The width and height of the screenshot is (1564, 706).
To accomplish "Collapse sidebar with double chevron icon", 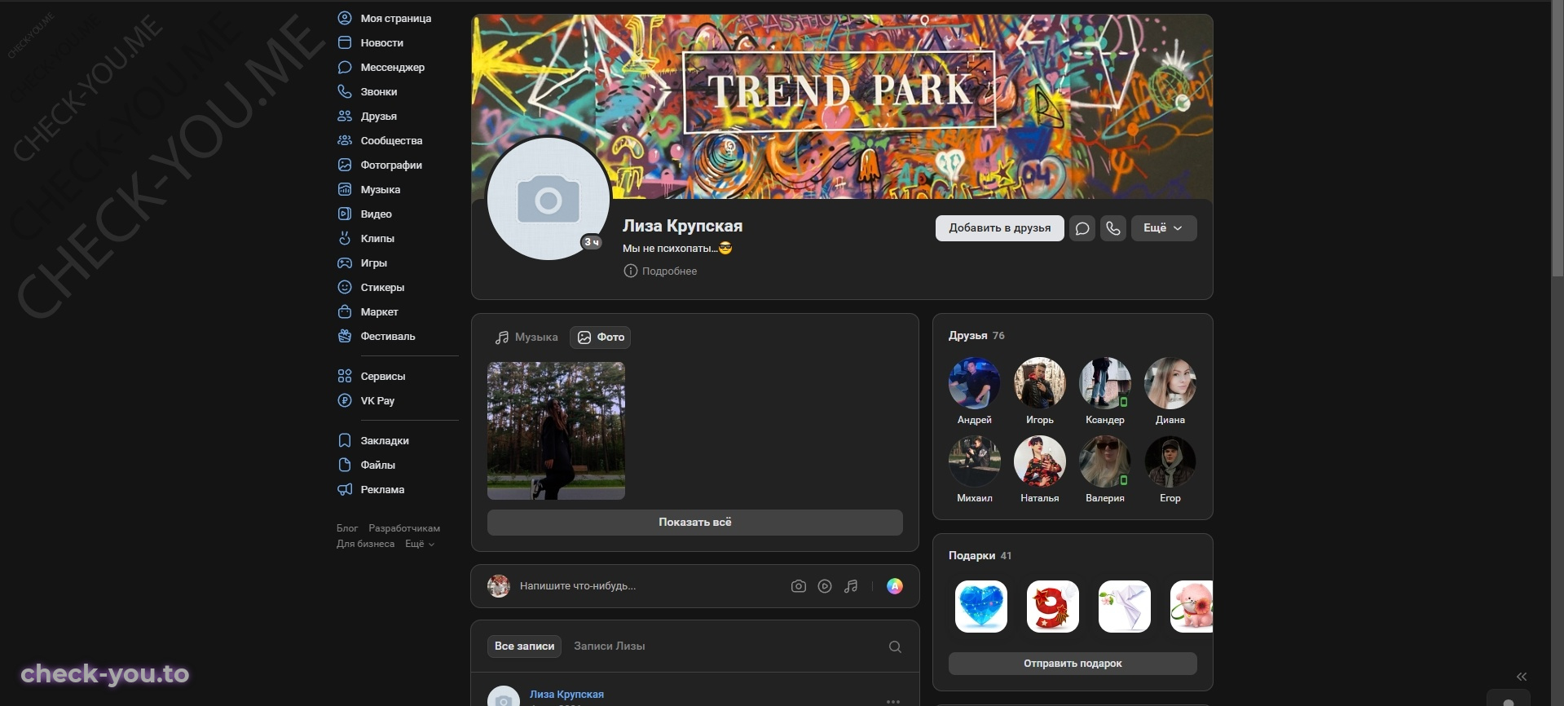I will pyautogui.click(x=1522, y=677).
